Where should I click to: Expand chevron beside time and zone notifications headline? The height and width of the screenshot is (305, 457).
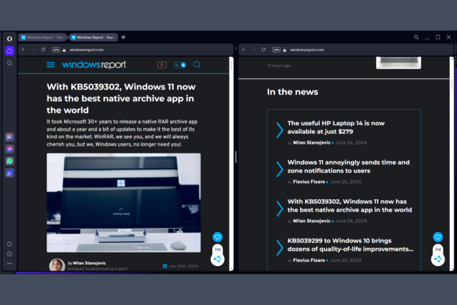279,169
